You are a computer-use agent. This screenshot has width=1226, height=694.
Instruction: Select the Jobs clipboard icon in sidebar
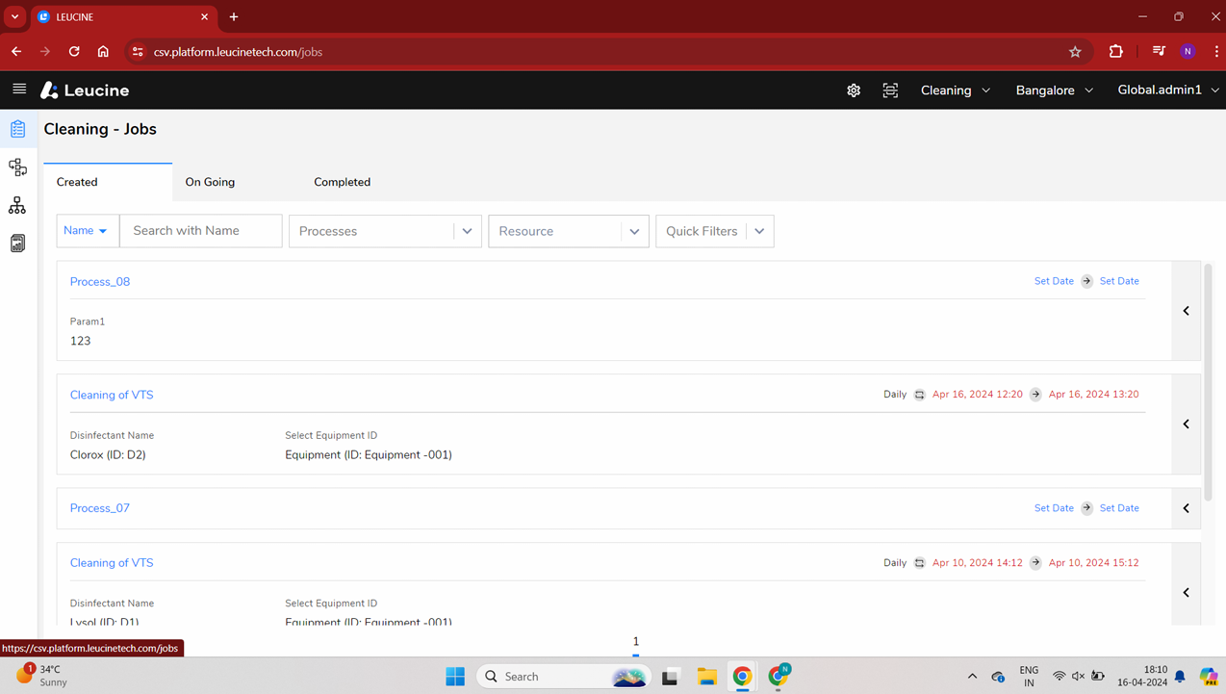coord(18,129)
